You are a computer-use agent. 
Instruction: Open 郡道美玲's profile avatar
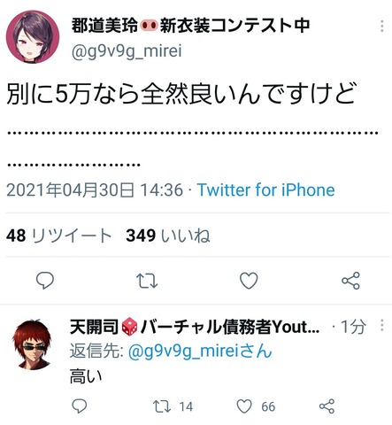(33, 37)
